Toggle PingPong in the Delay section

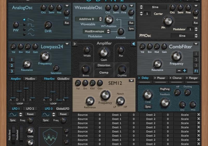click(165, 89)
